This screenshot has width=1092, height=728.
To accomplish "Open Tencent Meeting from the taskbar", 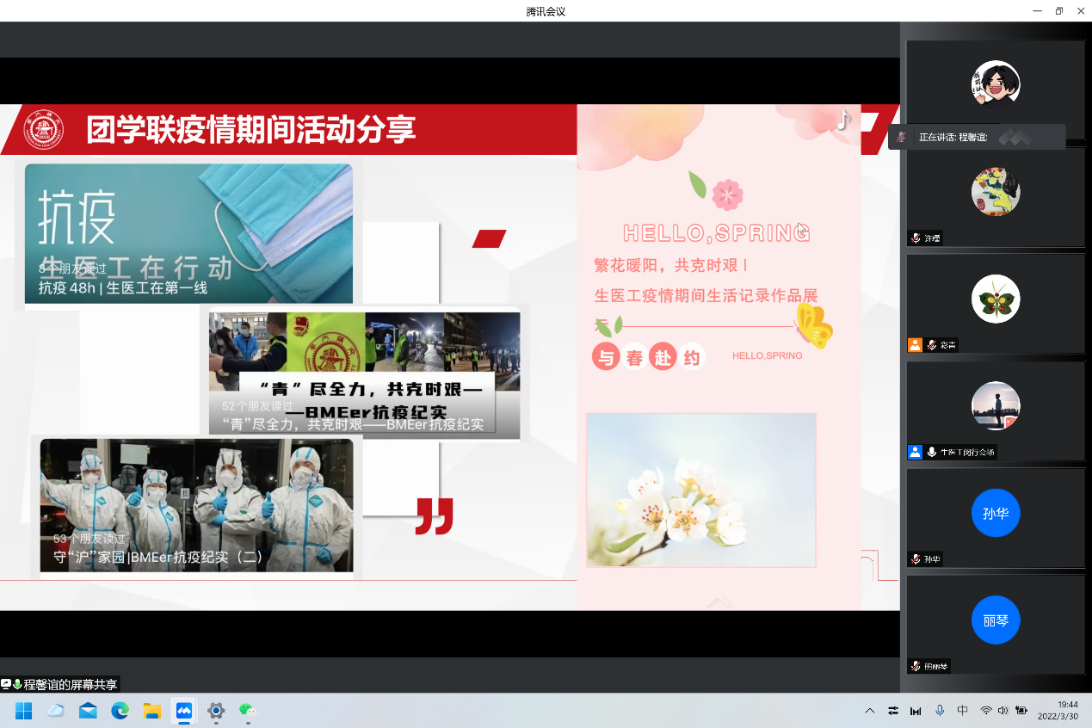I will point(183,711).
